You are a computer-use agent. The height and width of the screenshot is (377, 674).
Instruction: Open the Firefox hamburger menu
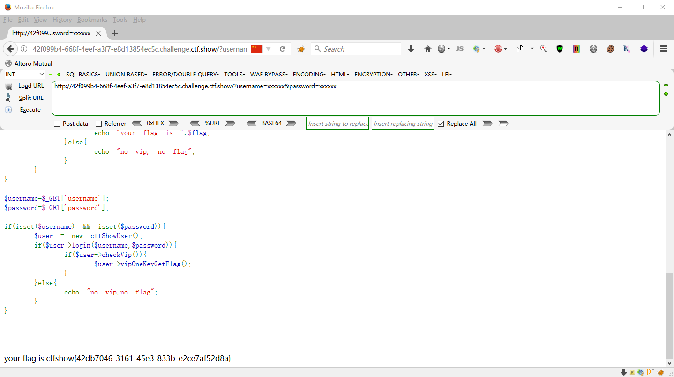663,49
